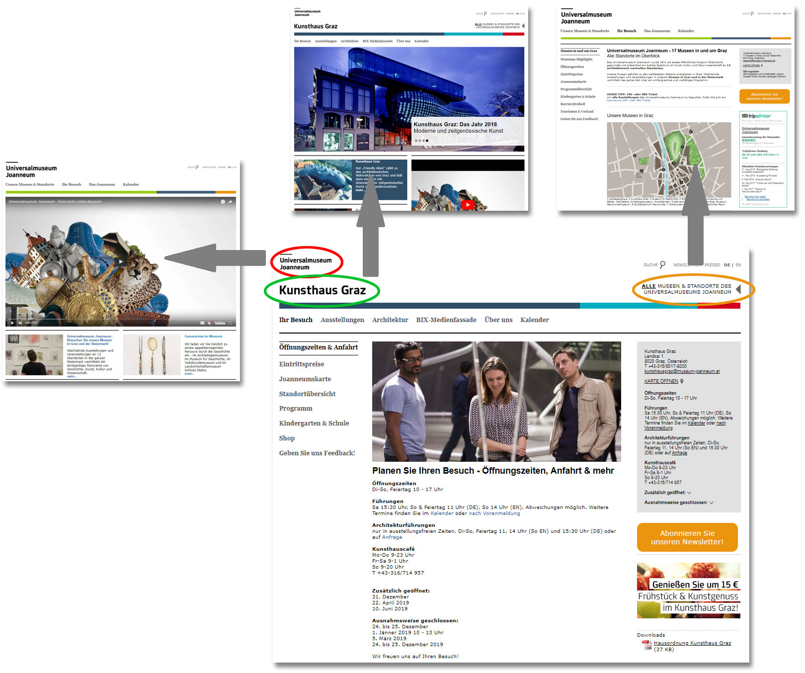This screenshot has height=673, width=805.
Task: Click search icon in top-right museum overview window
Action: point(752,13)
